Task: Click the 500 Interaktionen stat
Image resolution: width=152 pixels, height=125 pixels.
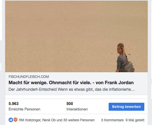Action: (77, 106)
